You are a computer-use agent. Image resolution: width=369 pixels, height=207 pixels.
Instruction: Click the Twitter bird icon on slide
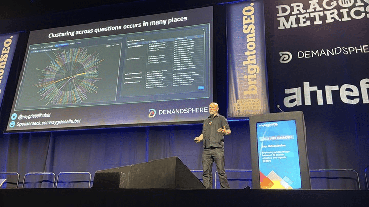tap(14, 117)
